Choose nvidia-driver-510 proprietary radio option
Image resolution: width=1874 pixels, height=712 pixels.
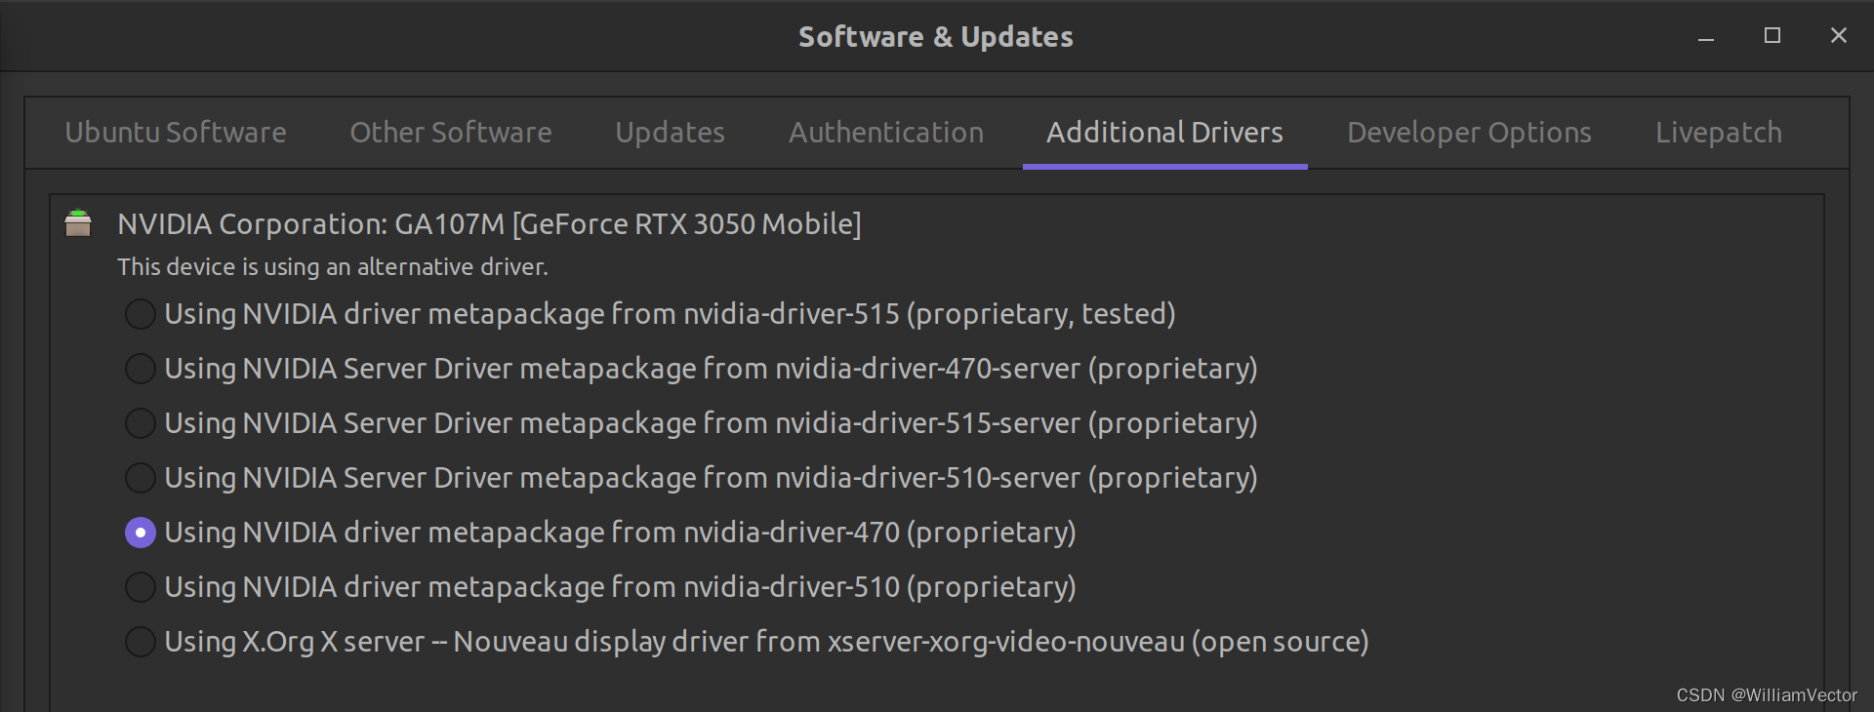tap(141, 587)
